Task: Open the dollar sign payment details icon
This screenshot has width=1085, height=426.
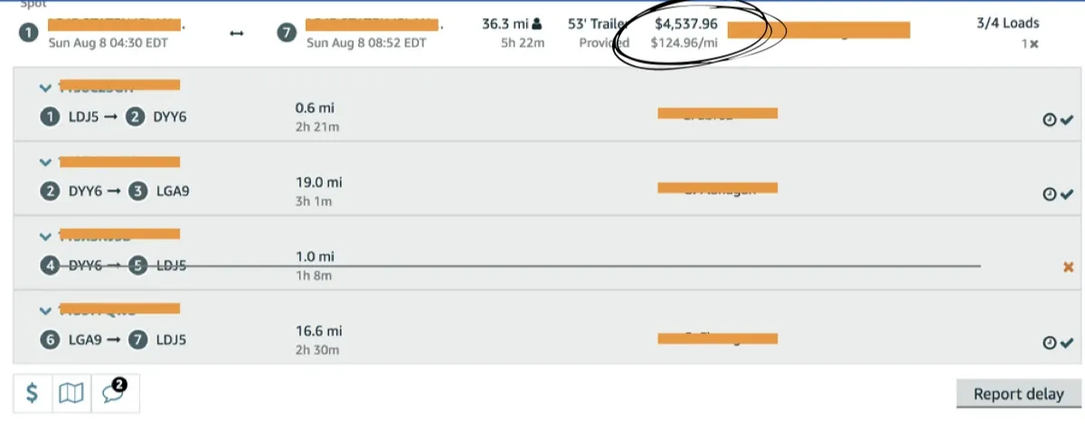Action: [33, 394]
